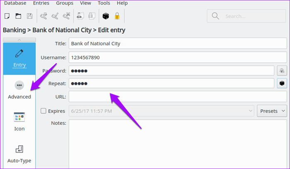Click the Title field
This screenshot has width=290, height=169.
pyautogui.click(x=178, y=43)
